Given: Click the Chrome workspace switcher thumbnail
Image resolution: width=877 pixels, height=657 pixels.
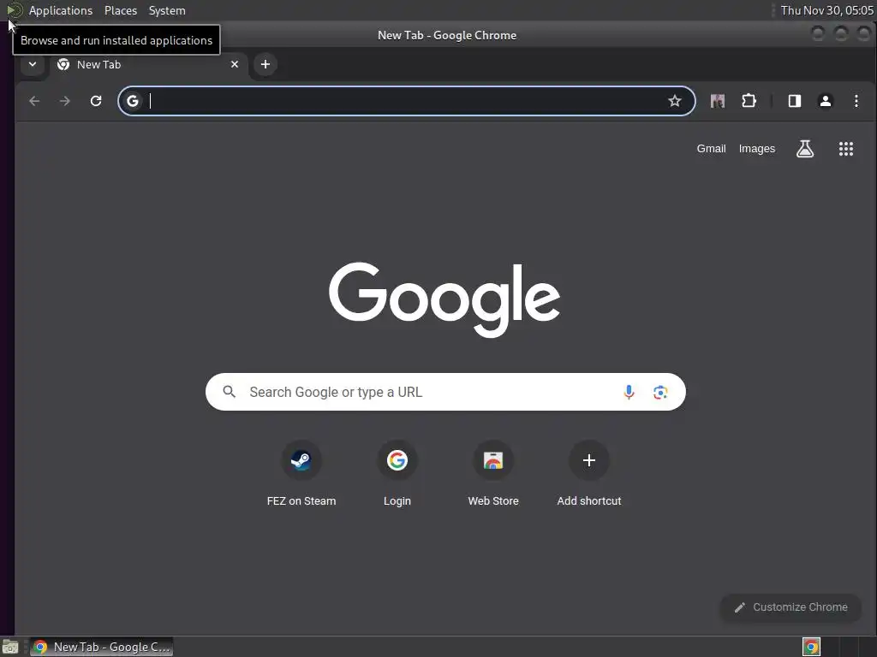Looking at the screenshot, I should point(811,647).
